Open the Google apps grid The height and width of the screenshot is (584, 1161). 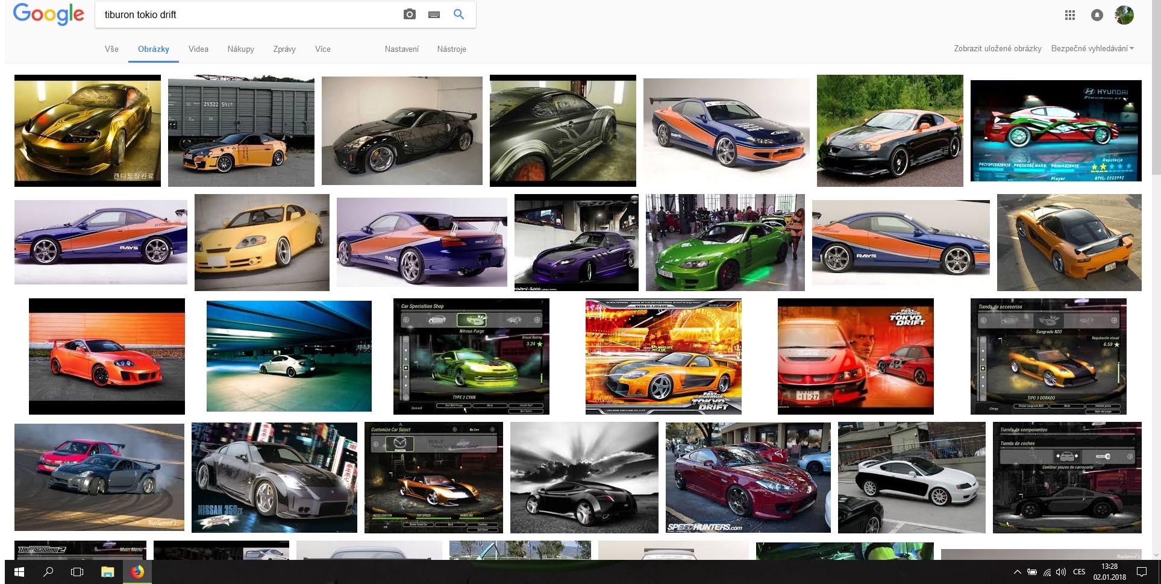(x=1070, y=16)
